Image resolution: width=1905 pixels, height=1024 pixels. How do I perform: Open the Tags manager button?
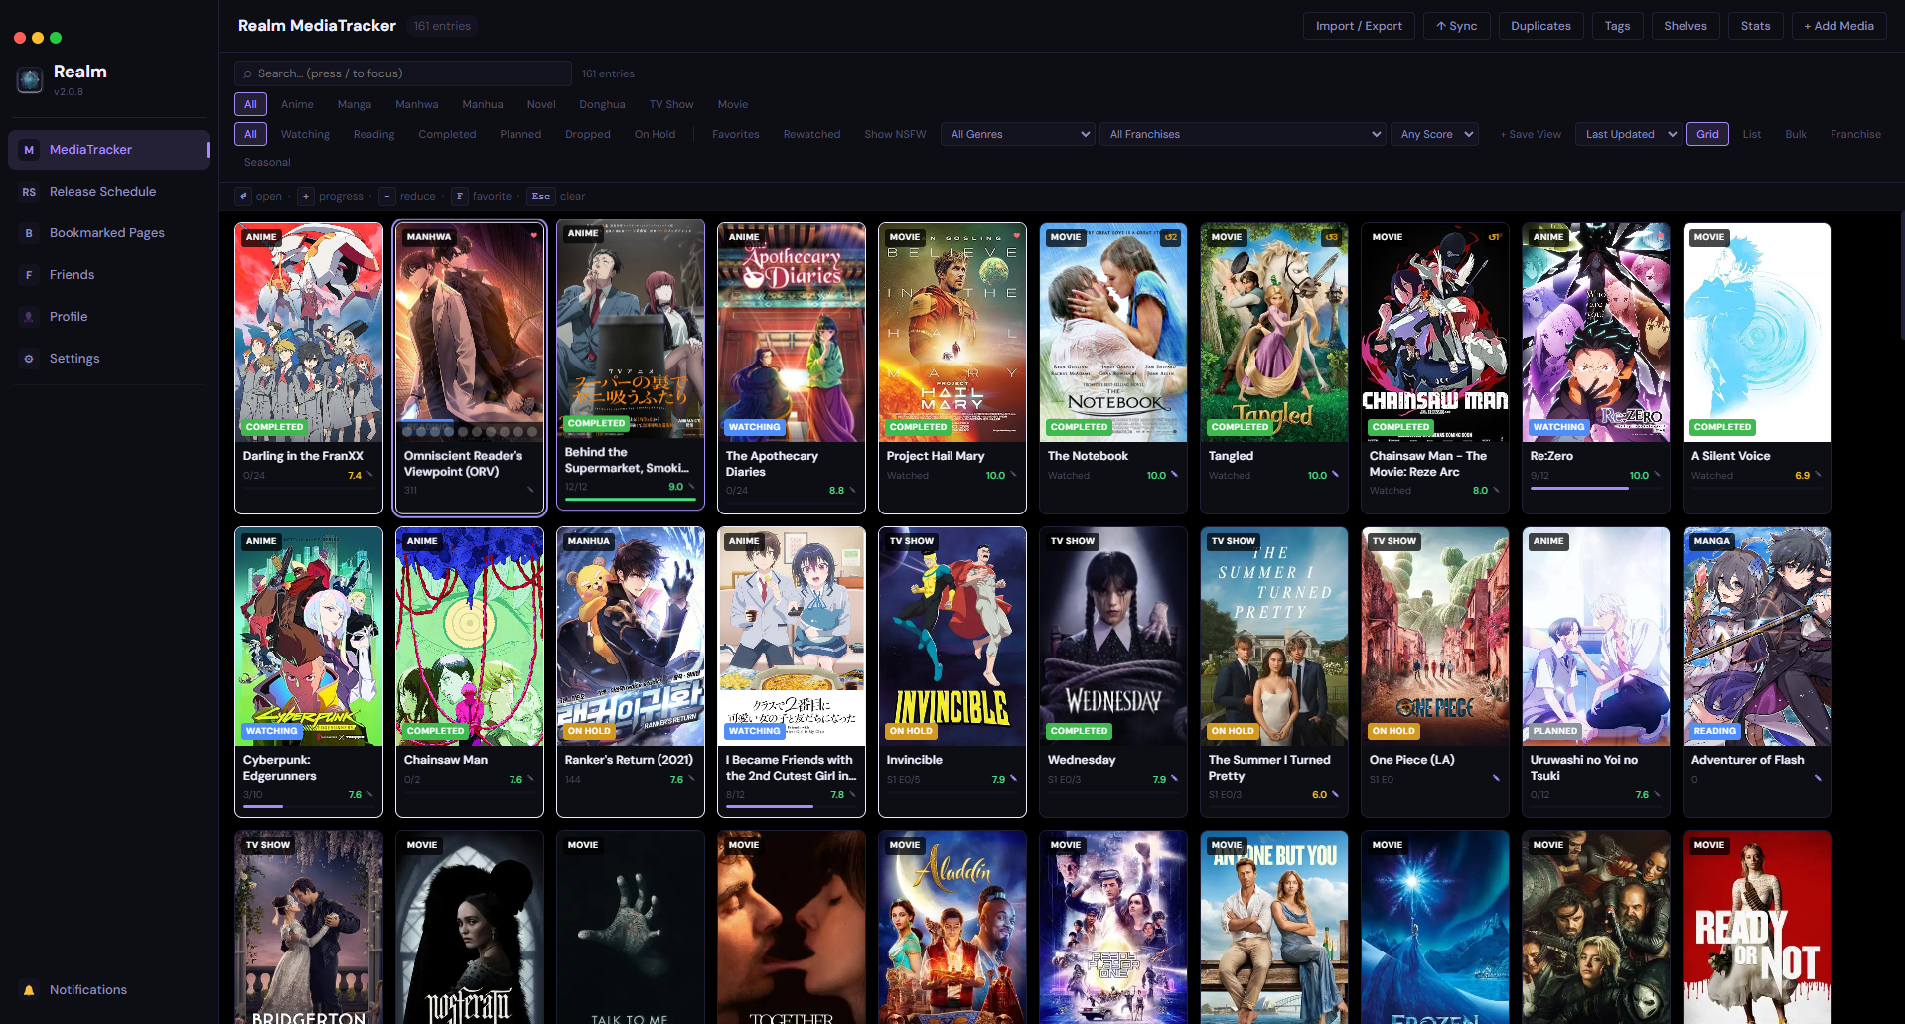1617,26
